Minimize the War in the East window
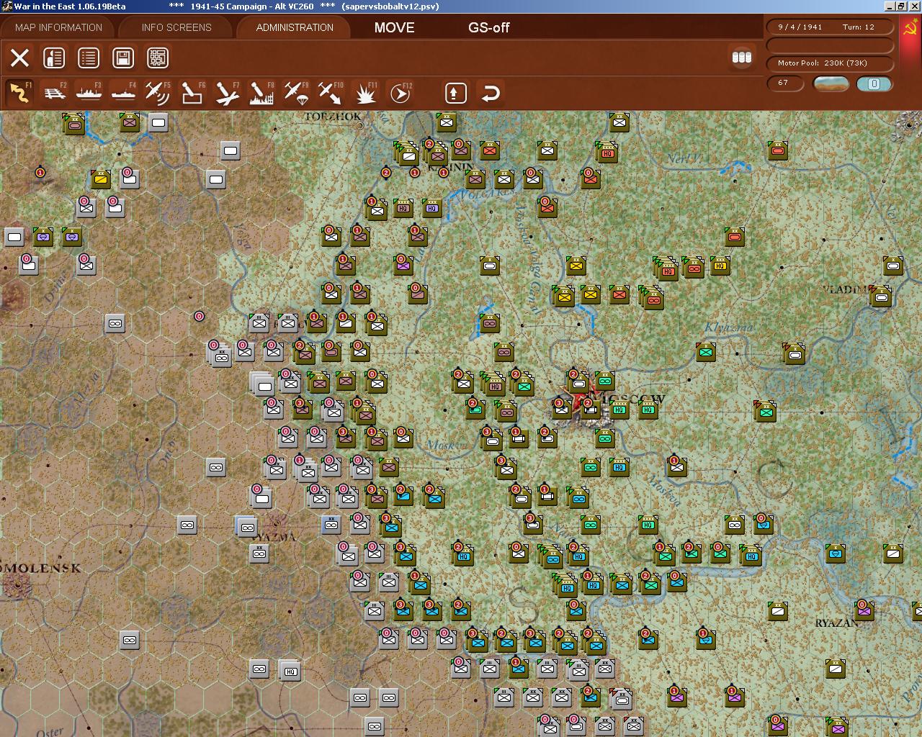This screenshot has width=922, height=737. (889, 6)
